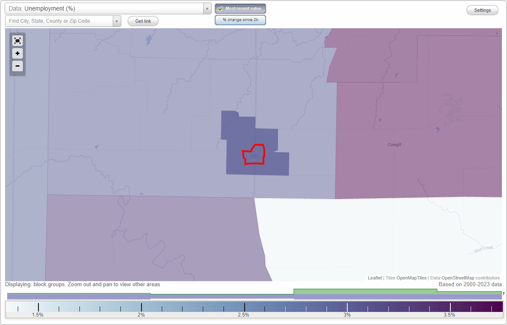Screen dimensions: 507x325
Task: Expand the location search dropdown arrow
Action: (117, 21)
